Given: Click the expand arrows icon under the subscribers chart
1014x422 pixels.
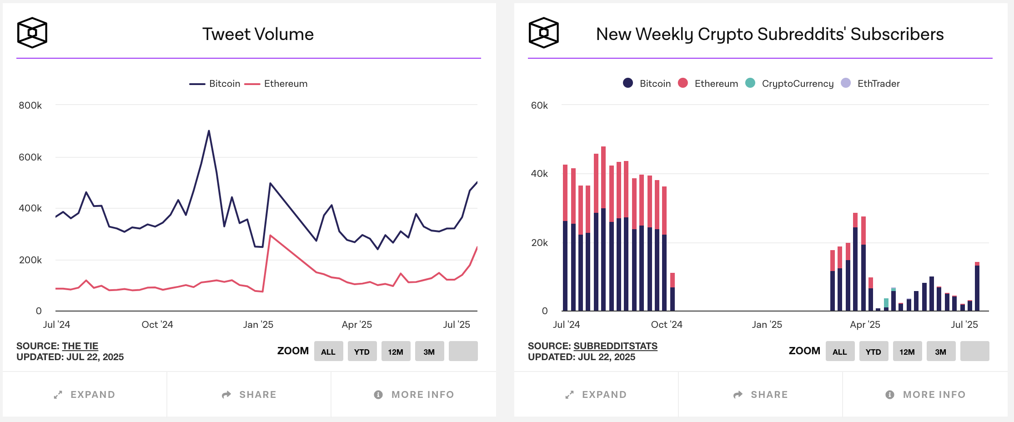Looking at the screenshot, I should [570, 394].
